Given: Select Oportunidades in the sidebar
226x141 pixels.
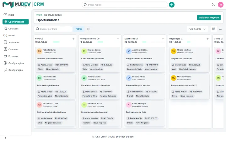Looking at the screenshot, I should [x=16, y=22].
